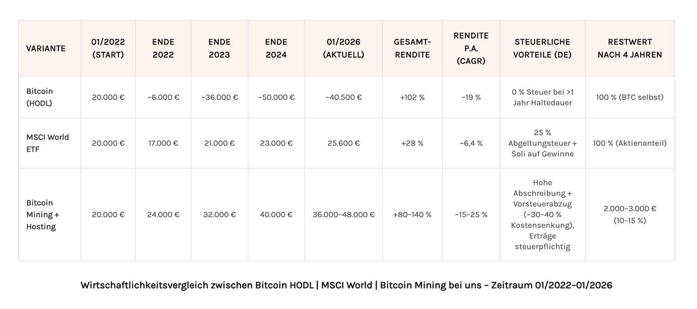The width and height of the screenshot is (697, 309).
Task: Click the Wirtschaftlichkeitsvergleich caption below the table
Action: pos(346,285)
